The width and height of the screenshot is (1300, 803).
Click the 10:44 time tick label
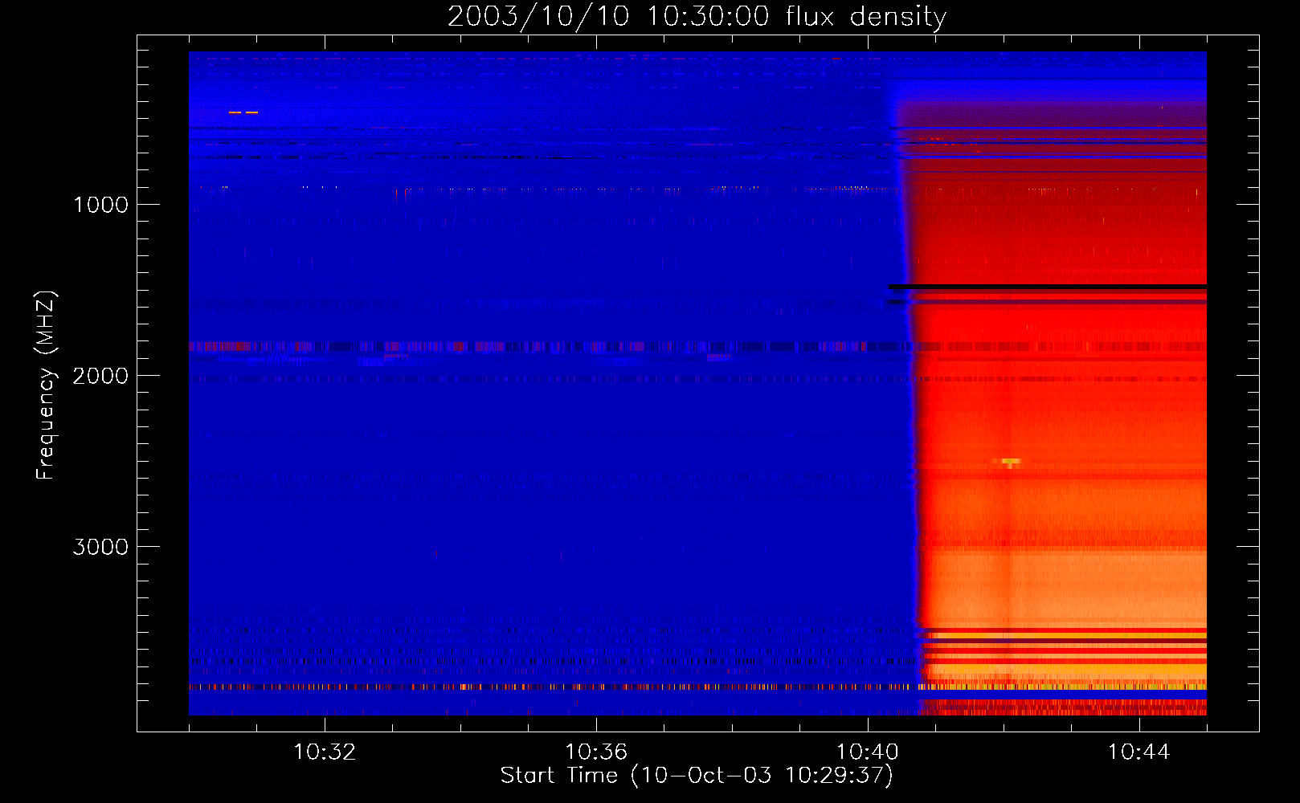coord(1139,752)
